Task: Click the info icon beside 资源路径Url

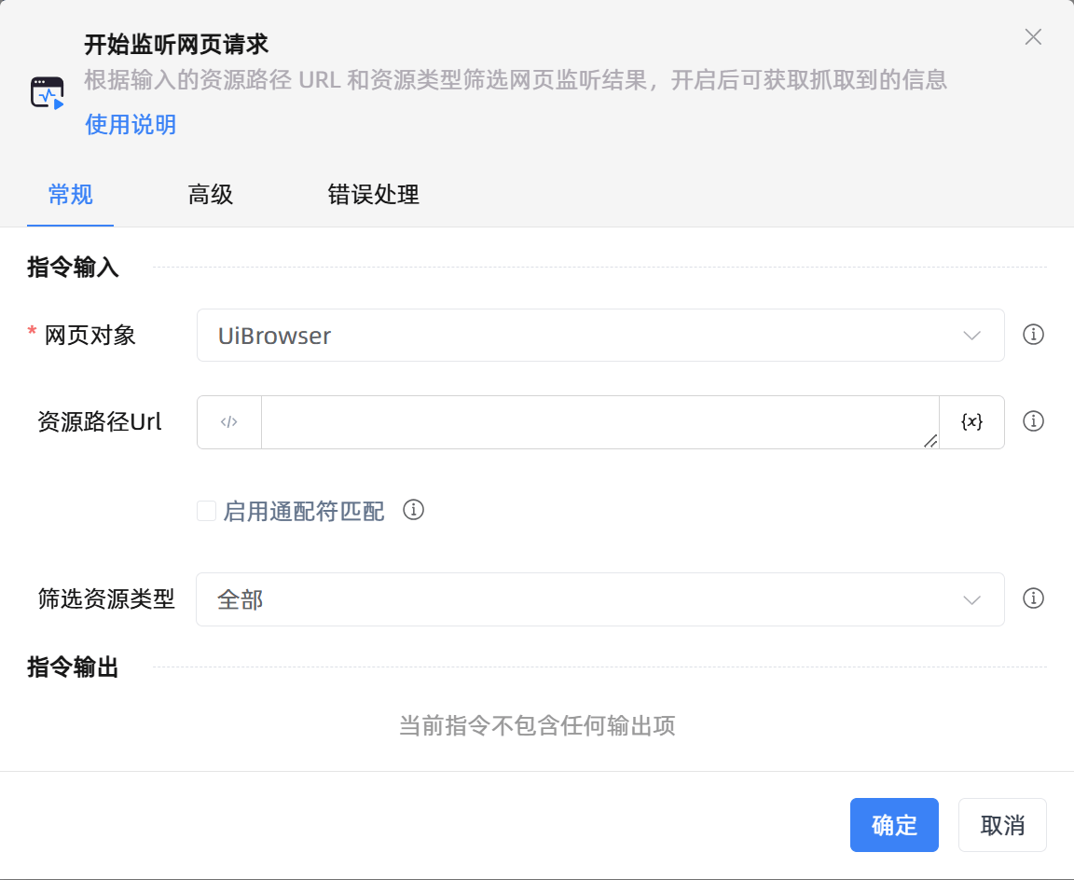Action: 1033,421
